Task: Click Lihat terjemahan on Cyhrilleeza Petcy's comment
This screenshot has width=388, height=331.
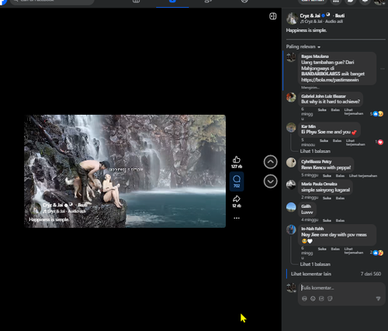Action: (x=363, y=176)
